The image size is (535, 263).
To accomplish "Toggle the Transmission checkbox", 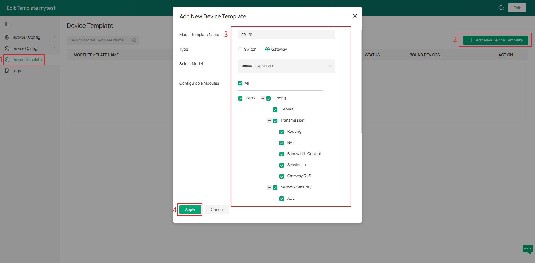I will (x=275, y=121).
